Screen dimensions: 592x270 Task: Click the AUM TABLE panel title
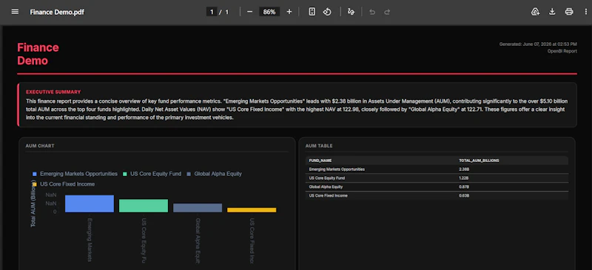pyautogui.click(x=319, y=146)
